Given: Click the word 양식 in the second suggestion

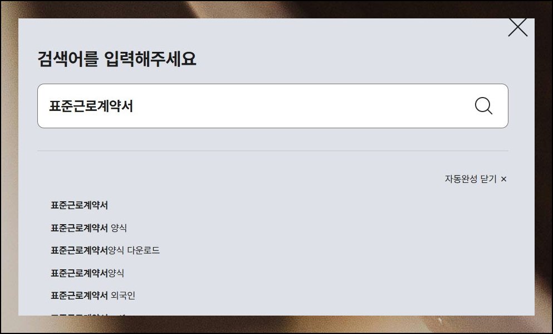Looking at the screenshot, I should tap(119, 227).
